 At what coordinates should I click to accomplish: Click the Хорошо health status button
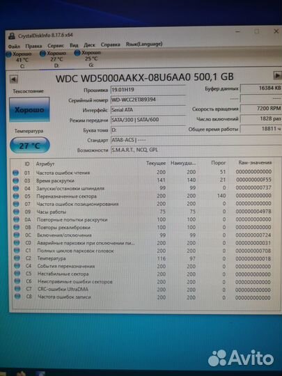click(x=29, y=110)
